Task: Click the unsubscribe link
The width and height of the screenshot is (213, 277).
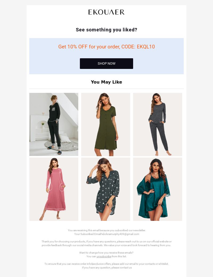Action: tap(104, 256)
